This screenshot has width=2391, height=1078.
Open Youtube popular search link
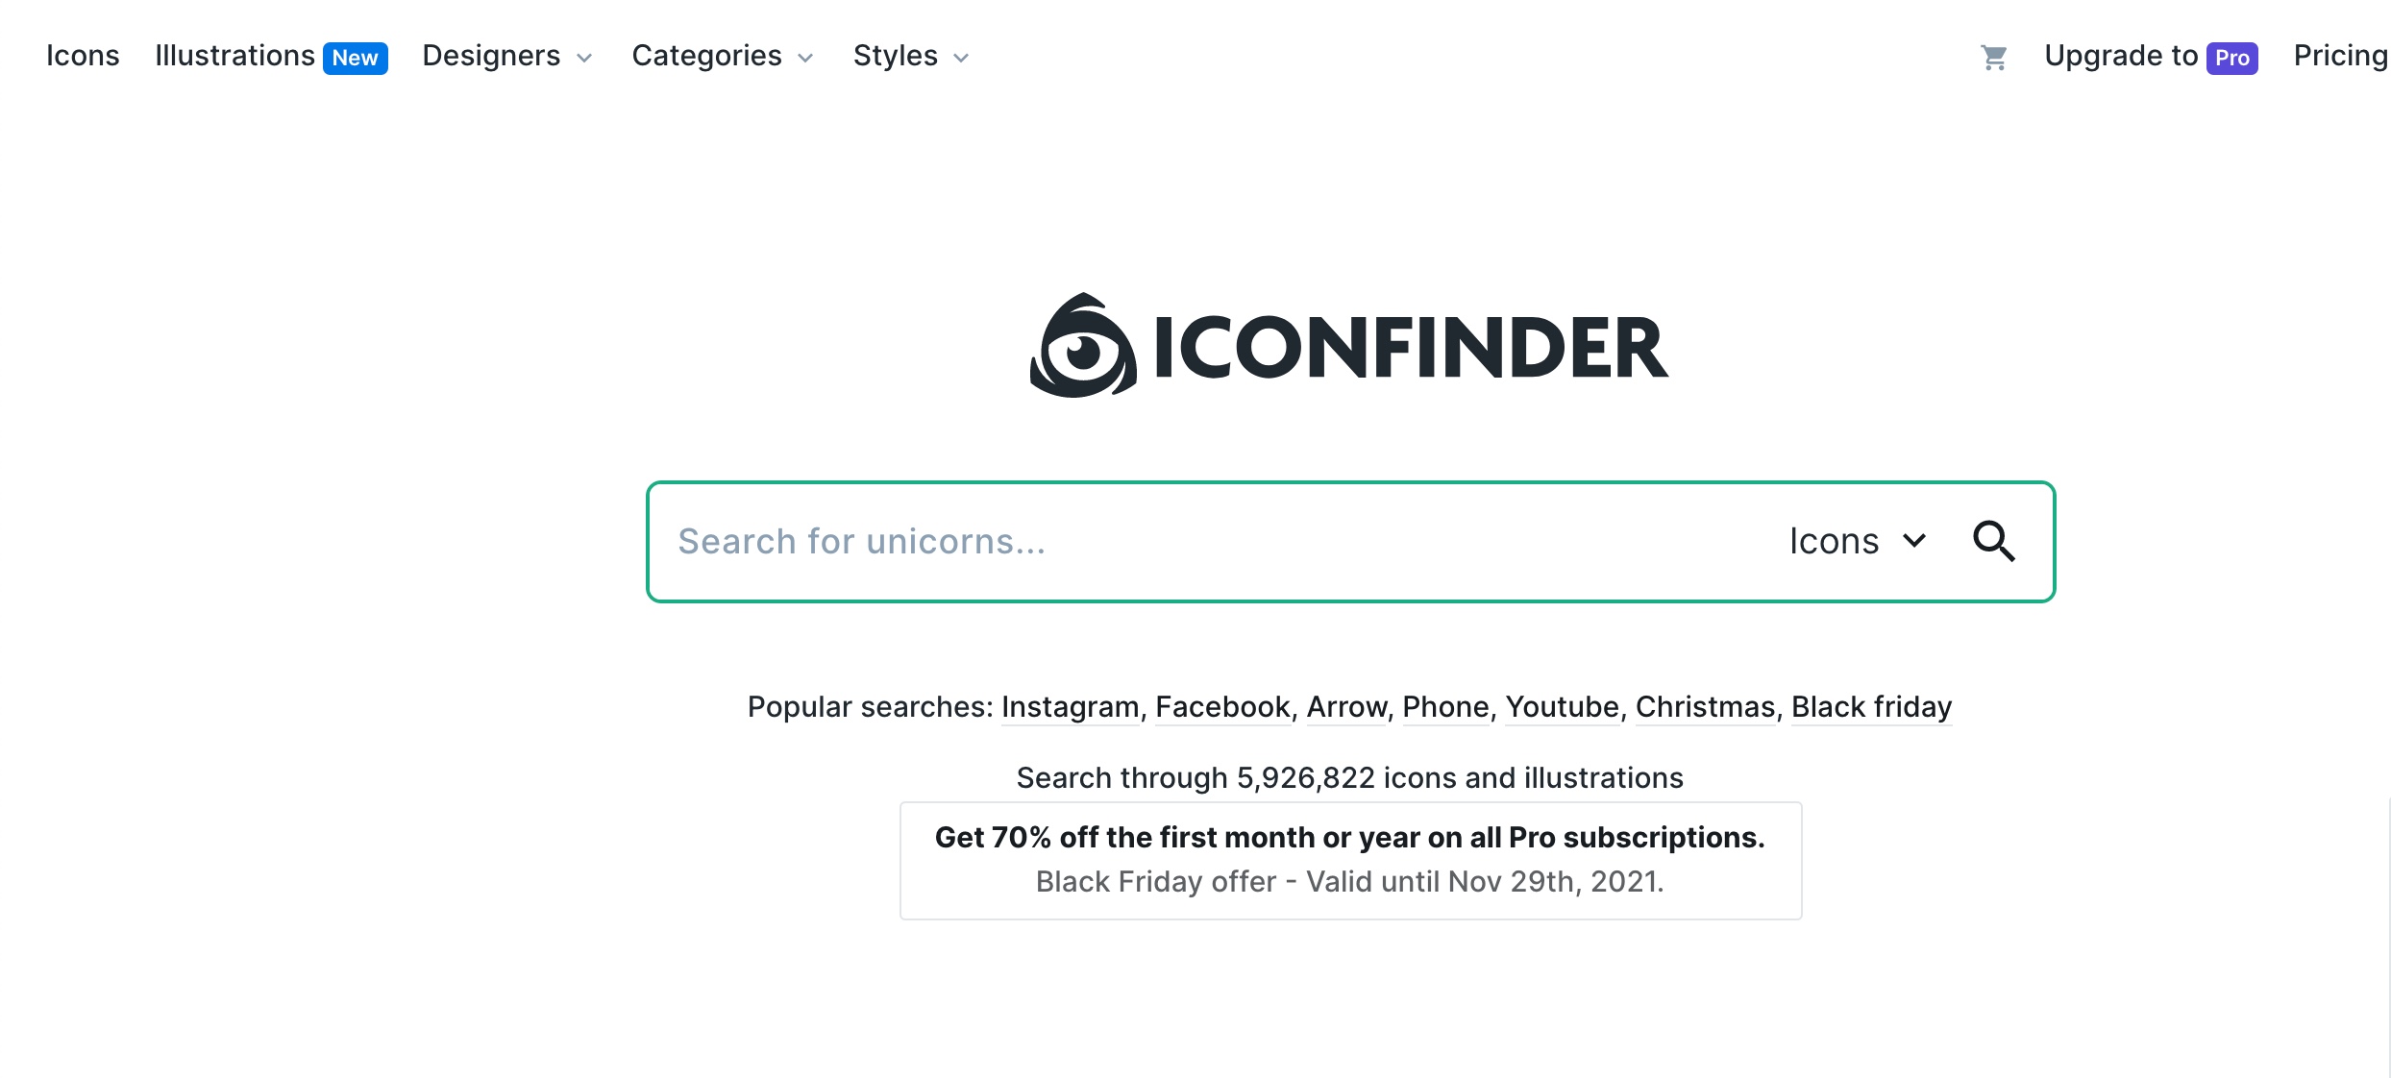pyautogui.click(x=1562, y=707)
